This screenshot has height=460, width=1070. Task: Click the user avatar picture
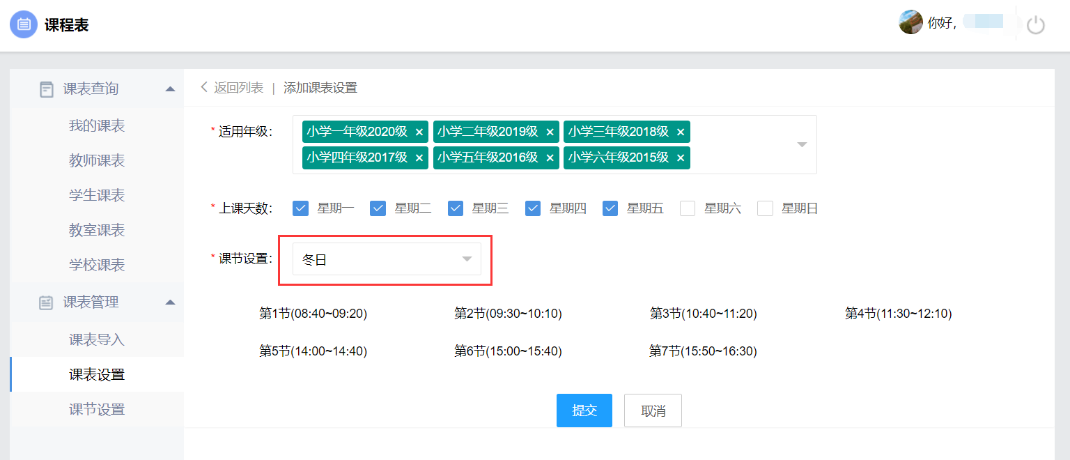[910, 22]
